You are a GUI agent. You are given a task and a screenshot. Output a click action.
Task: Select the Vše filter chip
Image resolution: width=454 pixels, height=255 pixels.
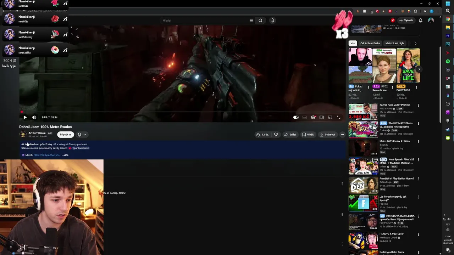pos(353,43)
